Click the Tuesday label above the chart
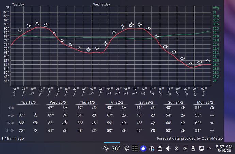The width and height of the screenshot is (235, 154). (x=18, y=4)
